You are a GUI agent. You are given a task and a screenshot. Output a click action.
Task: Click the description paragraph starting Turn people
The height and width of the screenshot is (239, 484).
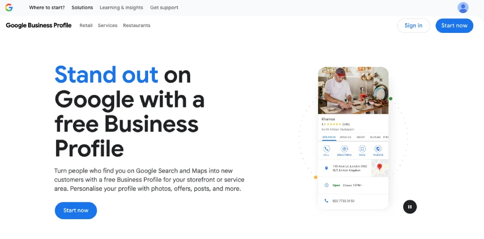[x=149, y=179]
